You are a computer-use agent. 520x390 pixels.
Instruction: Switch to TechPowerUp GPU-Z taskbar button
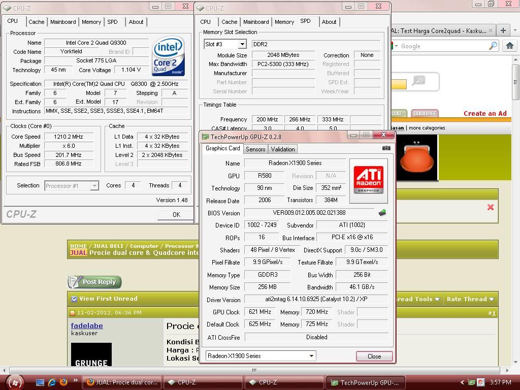[x=366, y=383]
